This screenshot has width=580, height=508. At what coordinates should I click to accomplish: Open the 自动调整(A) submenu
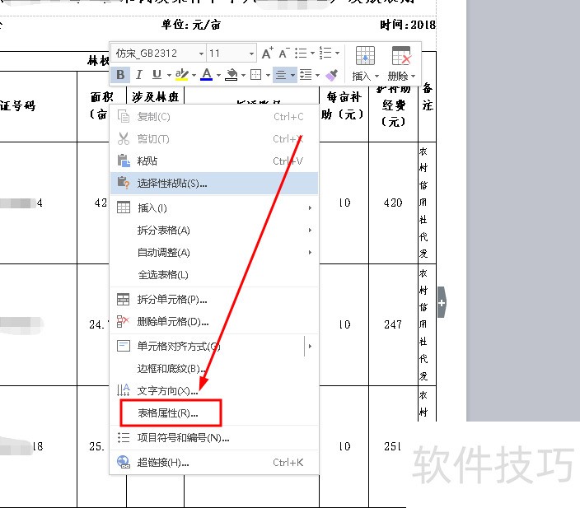214,253
